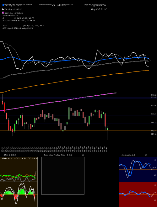
Task: Click the 3153.96 price level label
Action: coord(154,106)
